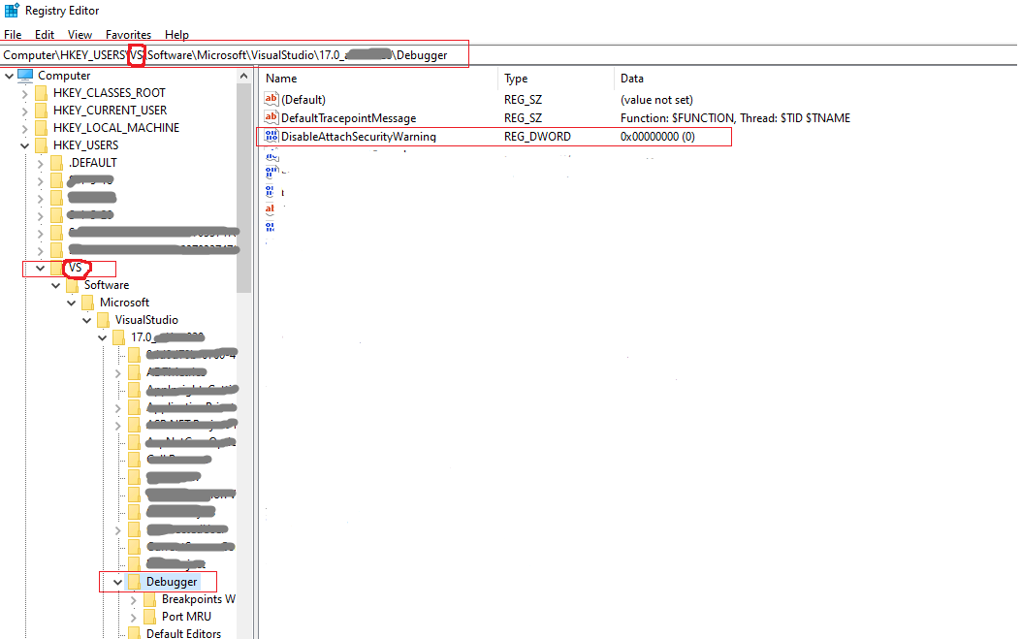Click the Debugger folder icon
This screenshot has height=639, width=1021.
click(134, 582)
